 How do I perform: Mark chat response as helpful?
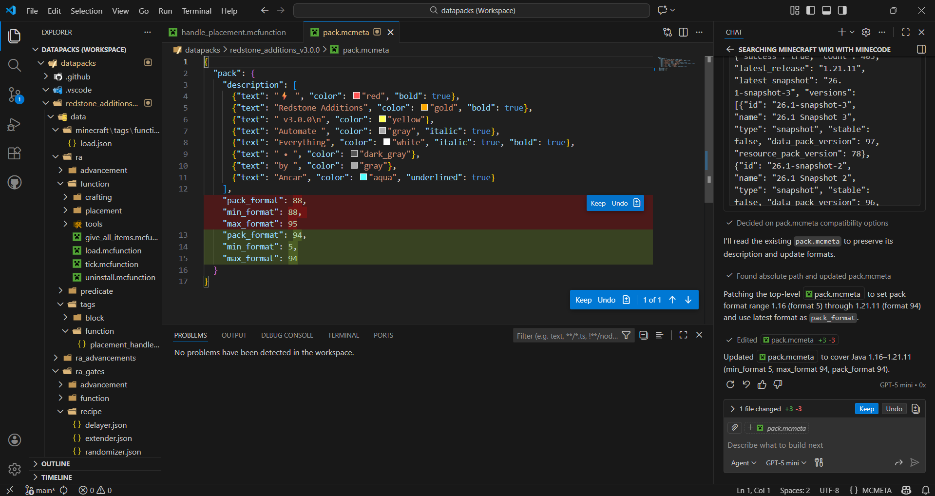click(762, 384)
